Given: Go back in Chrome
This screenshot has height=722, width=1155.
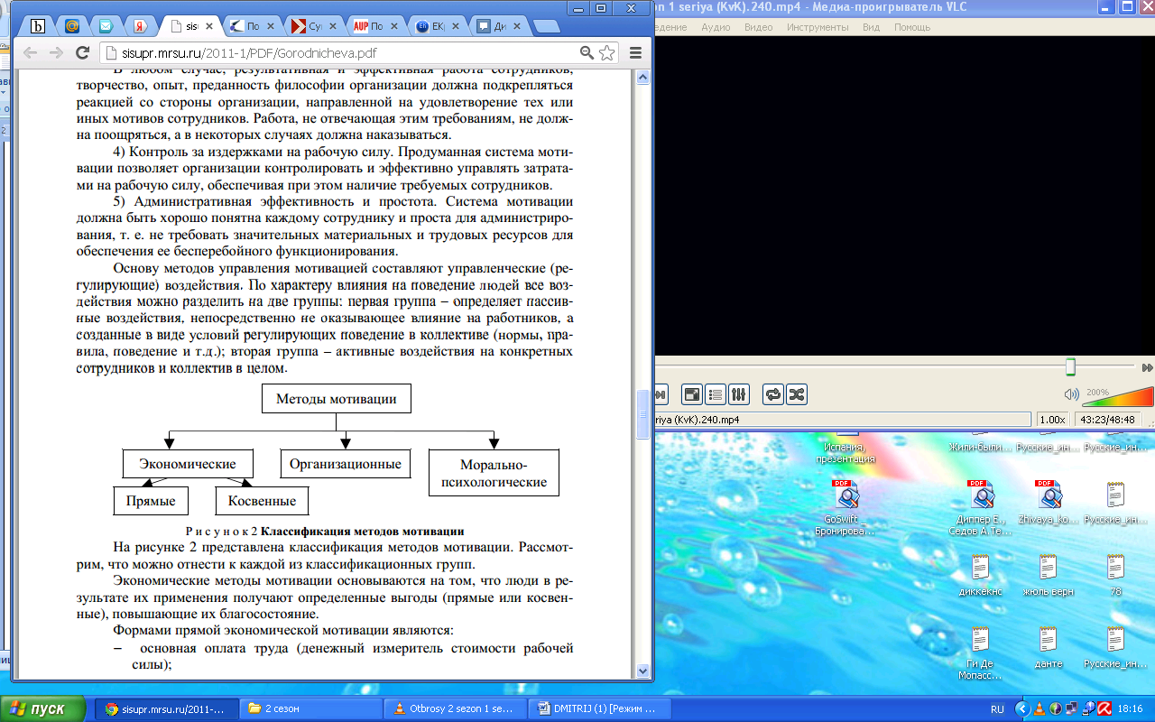Looking at the screenshot, I should pos(30,52).
